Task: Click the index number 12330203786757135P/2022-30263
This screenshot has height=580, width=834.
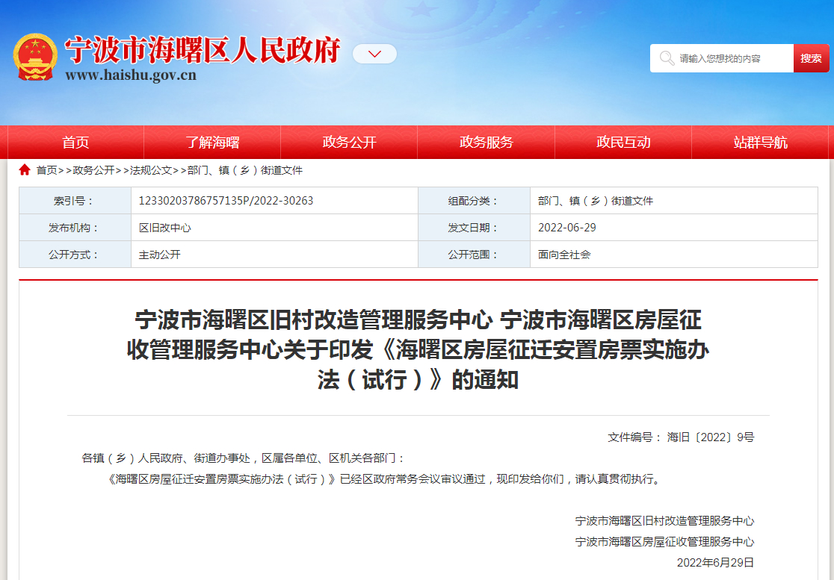Action: click(x=226, y=201)
